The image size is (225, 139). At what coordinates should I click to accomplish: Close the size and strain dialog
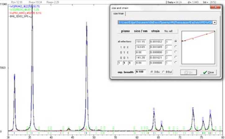point(215,7)
